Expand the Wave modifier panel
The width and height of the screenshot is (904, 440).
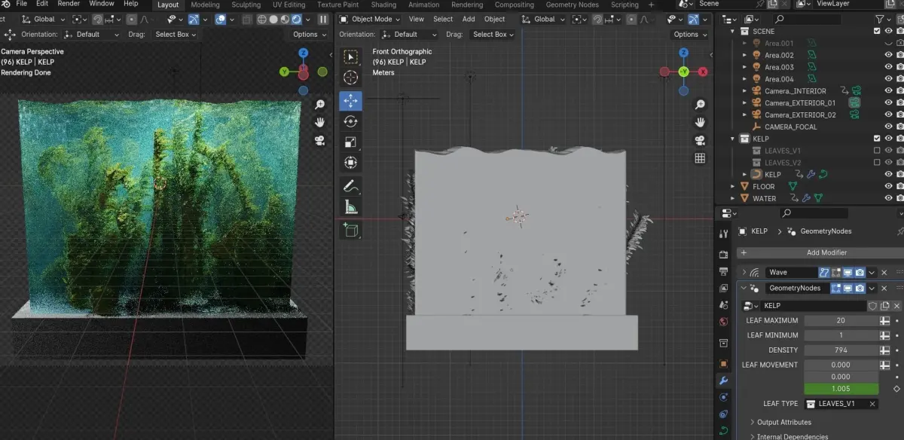pyautogui.click(x=744, y=273)
